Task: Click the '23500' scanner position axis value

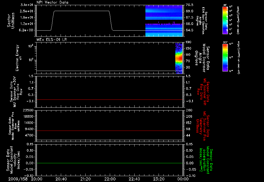Action: [28, 110]
